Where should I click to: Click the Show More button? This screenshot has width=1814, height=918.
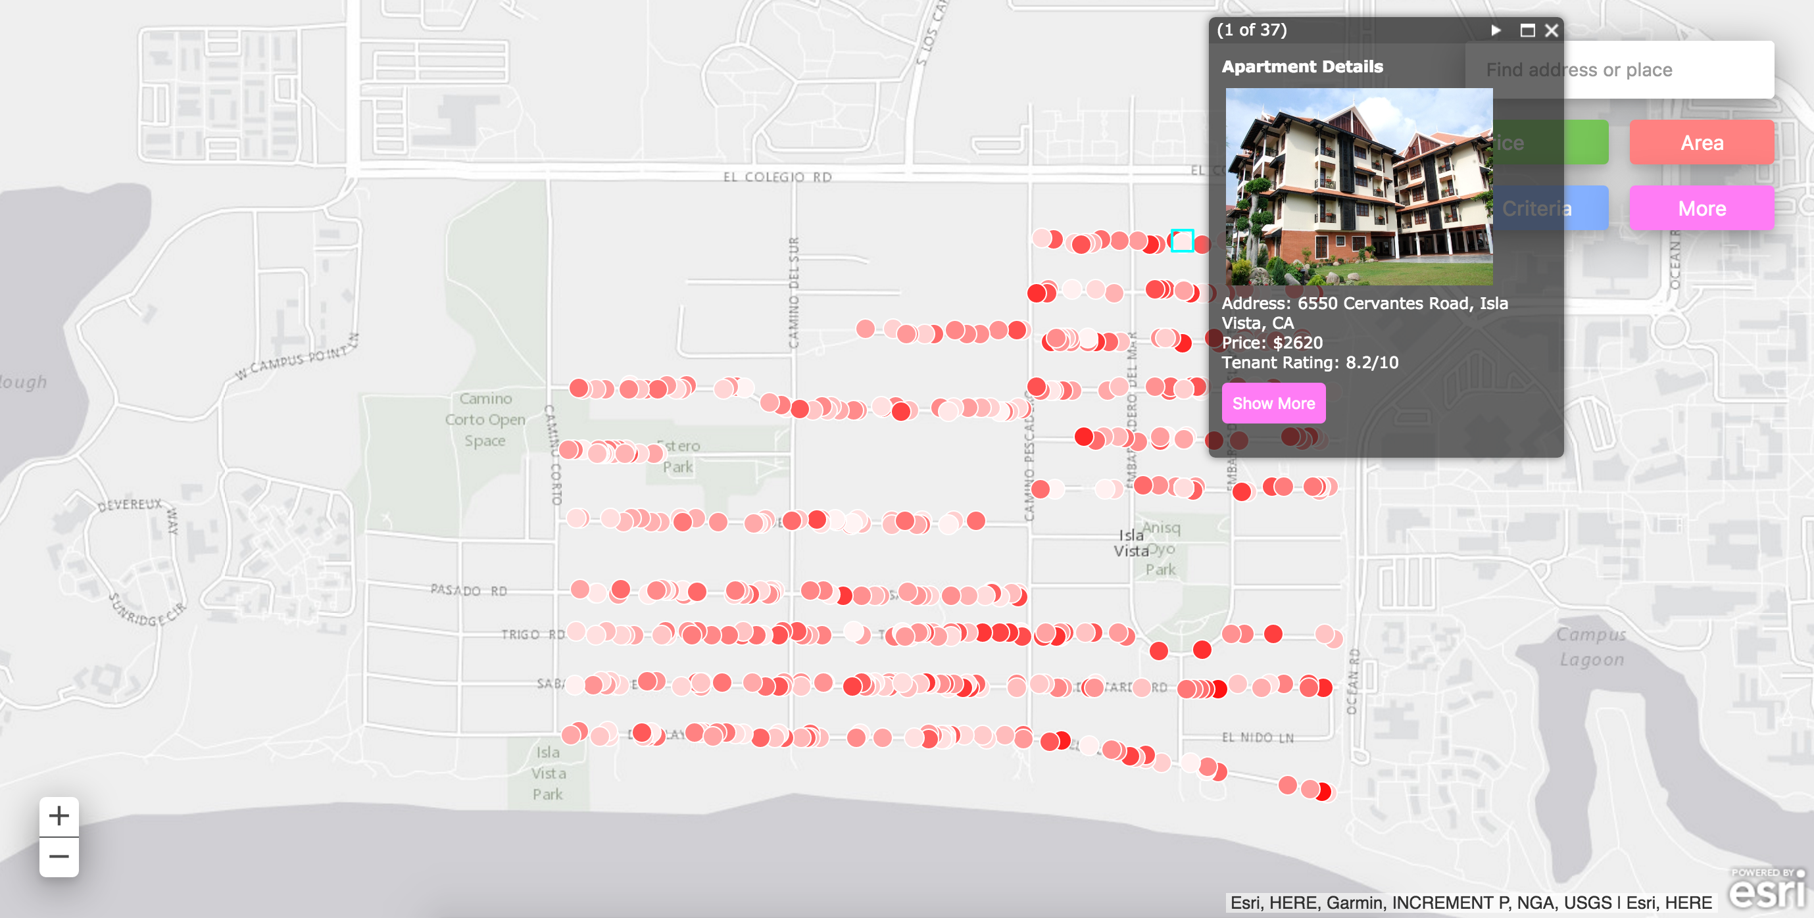pos(1273,403)
